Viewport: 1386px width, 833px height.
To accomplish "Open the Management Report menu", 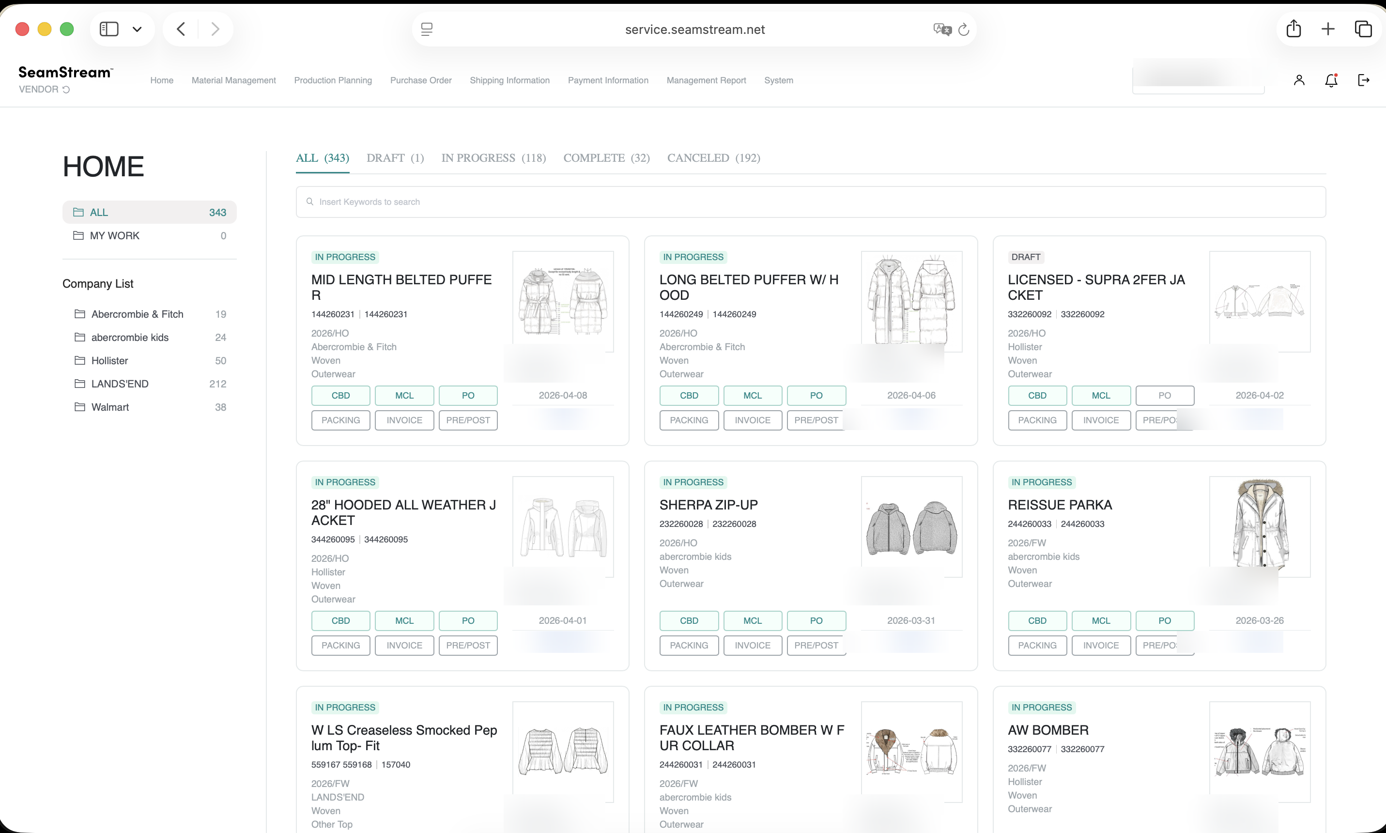I will click(x=706, y=80).
